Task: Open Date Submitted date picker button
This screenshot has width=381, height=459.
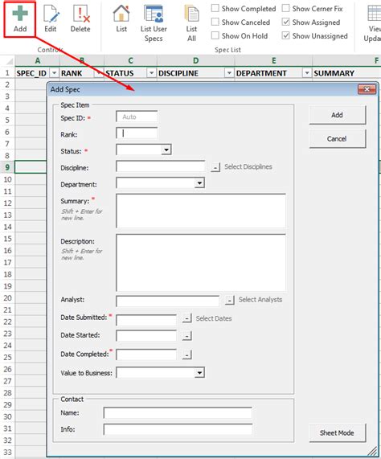Action: coord(186,318)
